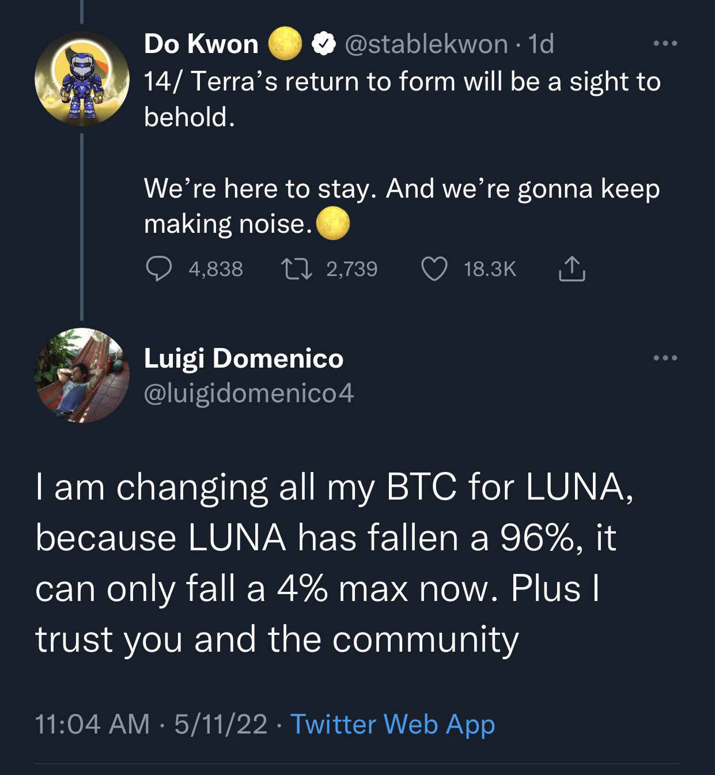Click the Twitter Web App source link

pyautogui.click(x=392, y=724)
